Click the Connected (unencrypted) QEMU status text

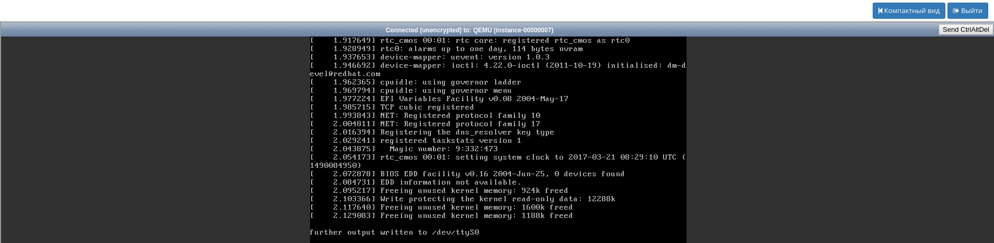coord(470,30)
